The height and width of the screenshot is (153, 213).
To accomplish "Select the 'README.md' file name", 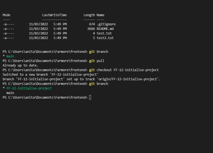I will 105,29.
